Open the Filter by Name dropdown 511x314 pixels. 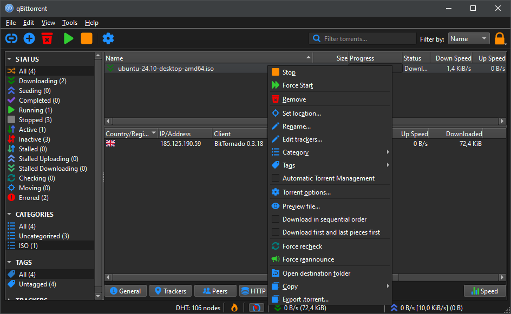(x=469, y=39)
